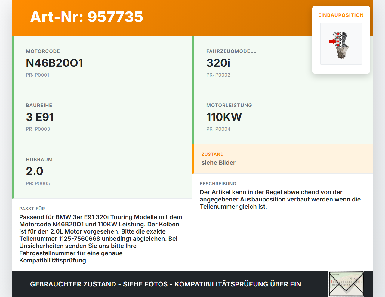
Task: Click the Motorleistung value 110KW
Action: [x=224, y=117]
